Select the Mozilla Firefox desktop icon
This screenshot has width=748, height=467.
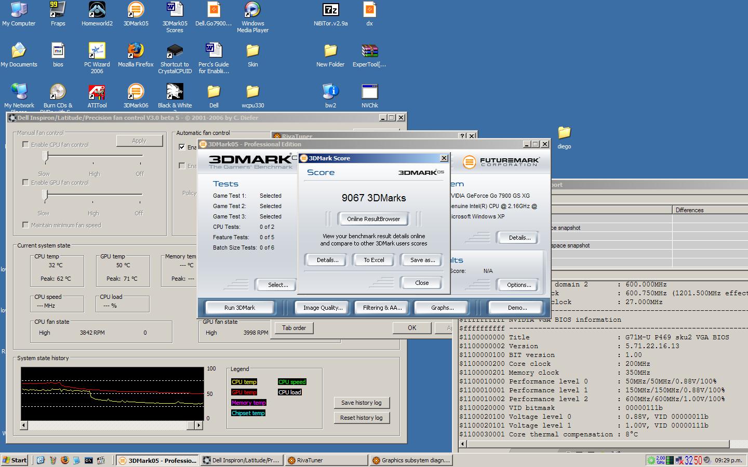(136, 54)
